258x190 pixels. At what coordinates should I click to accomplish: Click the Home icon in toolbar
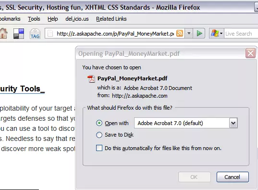[x=3, y=34]
